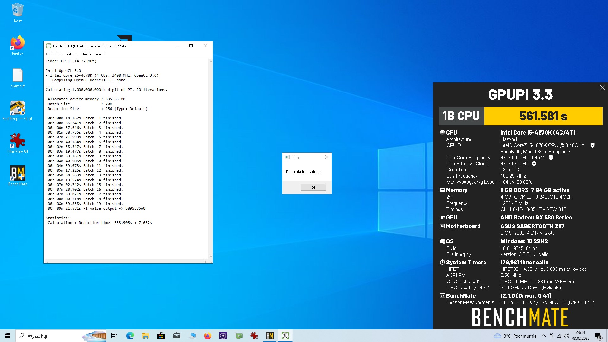Click the Intel Core i5-4670K (4C/4T) heading
The height and width of the screenshot is (342, 608).
tap(538, 133)
